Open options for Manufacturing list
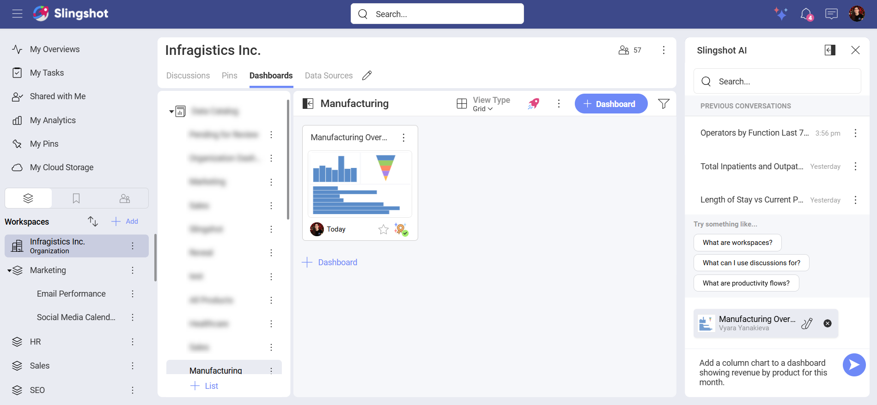877x405 pixels. pyautogui.click(x=271, y=370)
